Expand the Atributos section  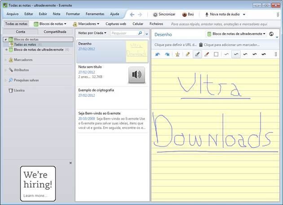(5, 70)
